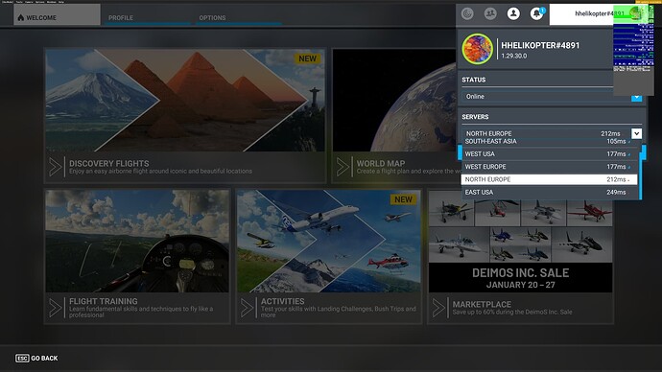Click the Activities title

point(282,301)
